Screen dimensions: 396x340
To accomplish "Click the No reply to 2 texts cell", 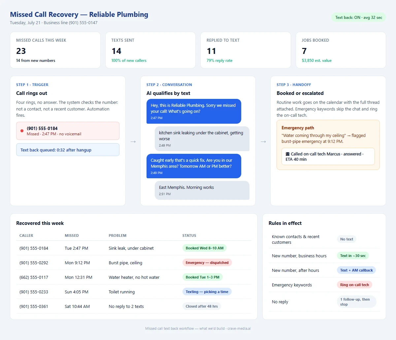I will [126, 306].
